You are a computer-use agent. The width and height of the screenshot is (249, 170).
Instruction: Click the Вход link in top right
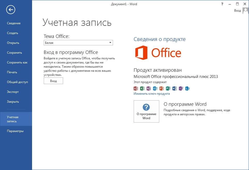point(237,11)
